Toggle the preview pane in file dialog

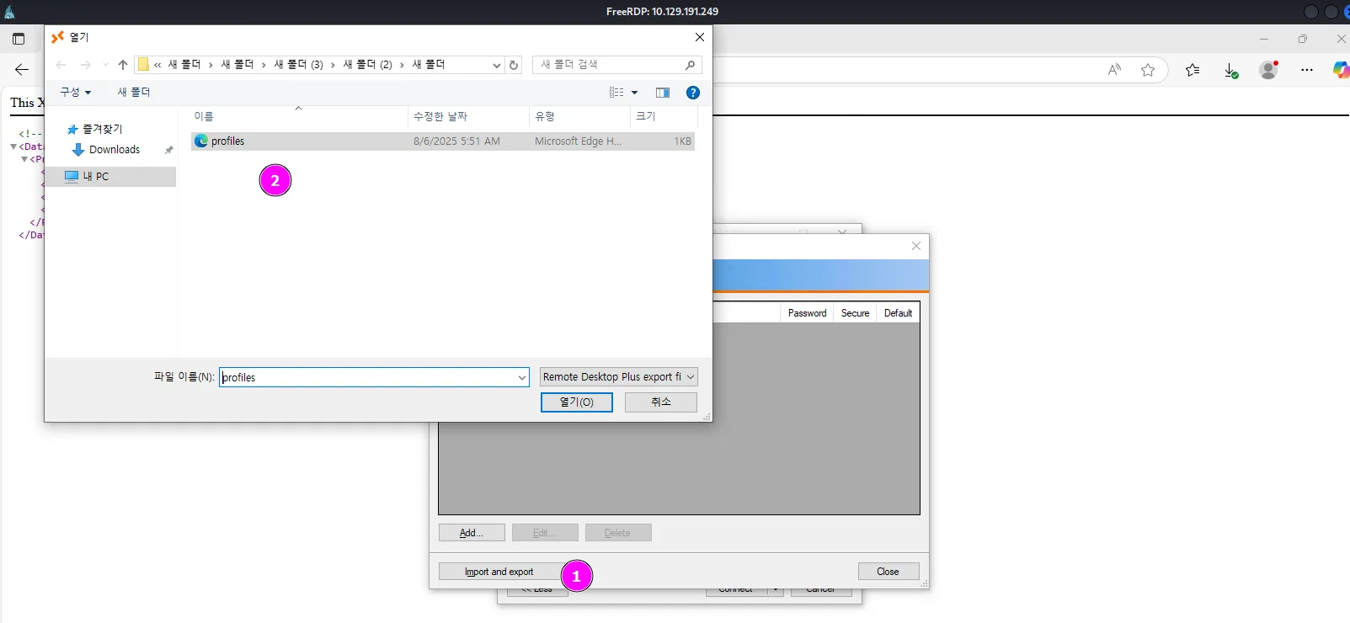(x=663, y=93)
